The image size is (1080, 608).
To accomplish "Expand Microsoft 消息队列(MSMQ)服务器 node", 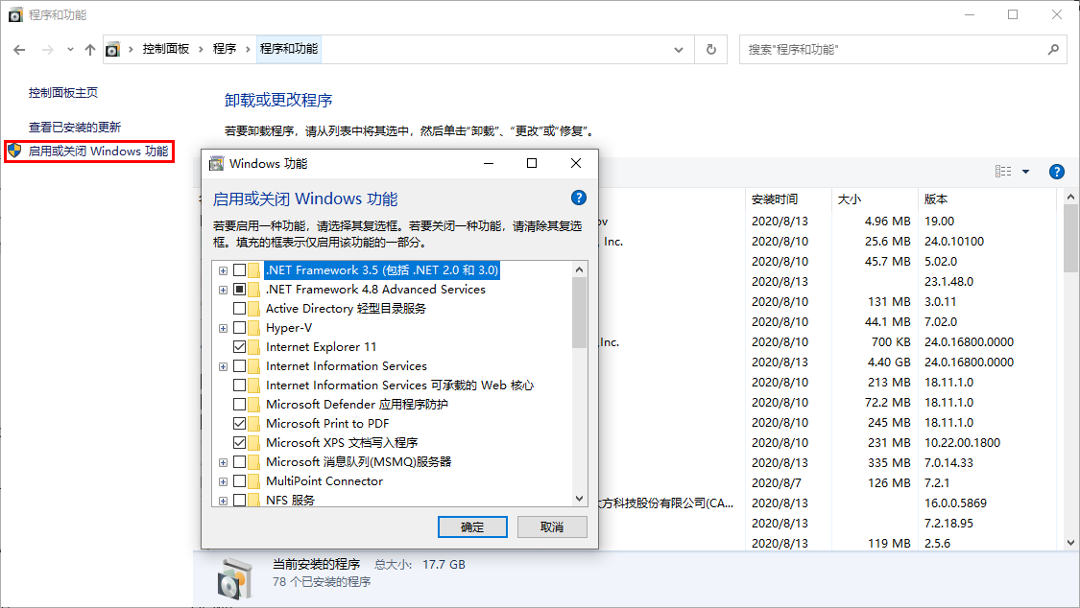I will coord(223,463).
